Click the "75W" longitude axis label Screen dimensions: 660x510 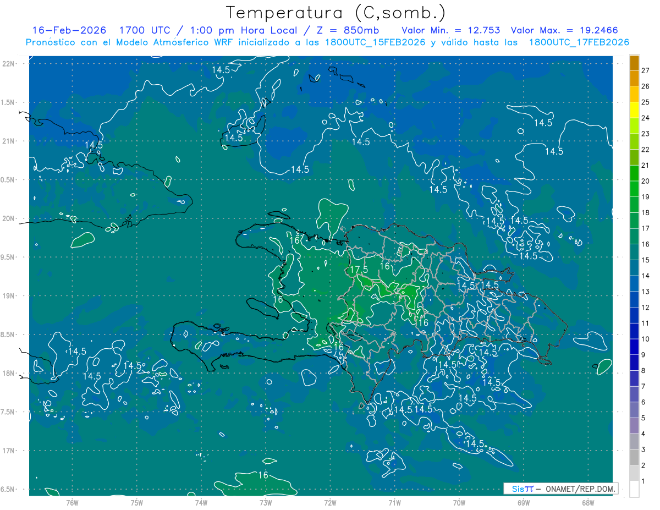[x=137, y=502]
